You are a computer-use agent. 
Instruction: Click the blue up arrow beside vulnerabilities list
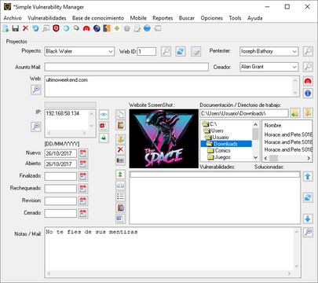[x=308, y=176]
